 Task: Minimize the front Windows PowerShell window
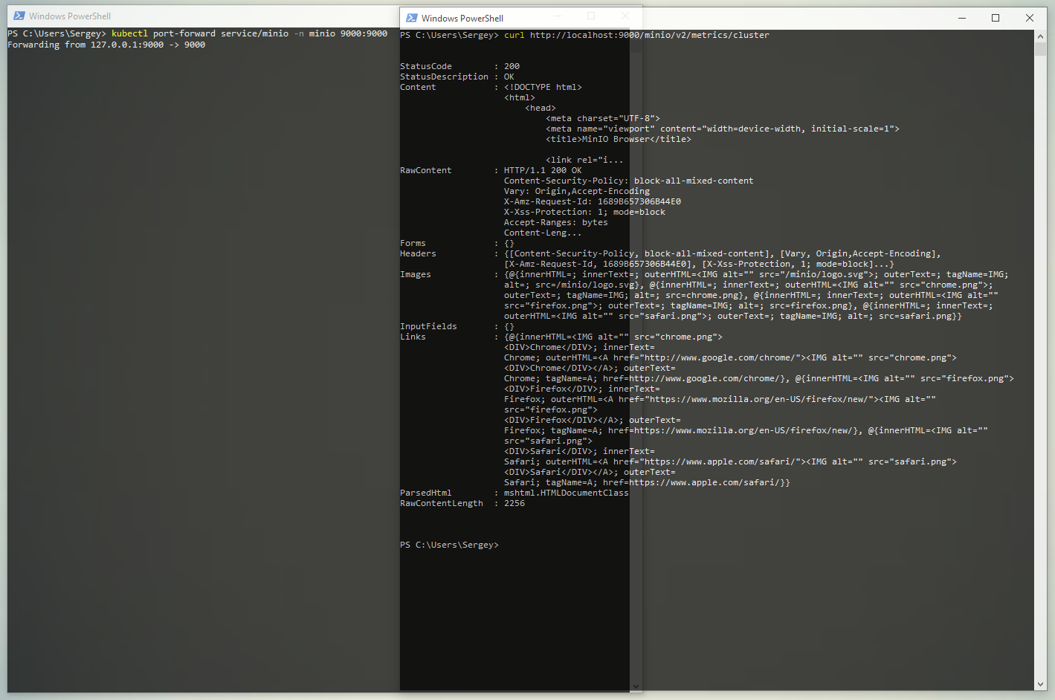[556, 16]
